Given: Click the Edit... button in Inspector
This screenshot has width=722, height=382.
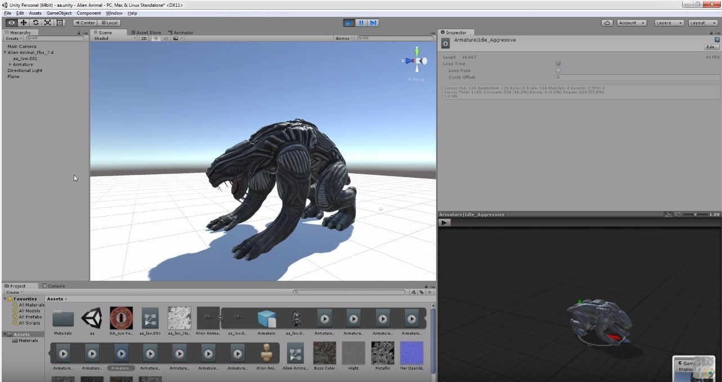Looking at the screenshot, I should 712,47.
